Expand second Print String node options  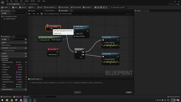[111, 64]
